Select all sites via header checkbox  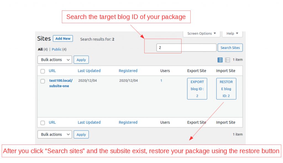click(x=43, y=71)
